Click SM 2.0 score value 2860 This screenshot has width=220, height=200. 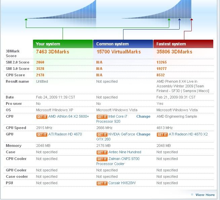(x=40, y=62)
